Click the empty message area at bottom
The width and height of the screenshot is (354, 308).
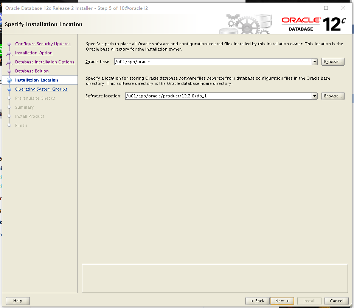[x=215, y=278]
